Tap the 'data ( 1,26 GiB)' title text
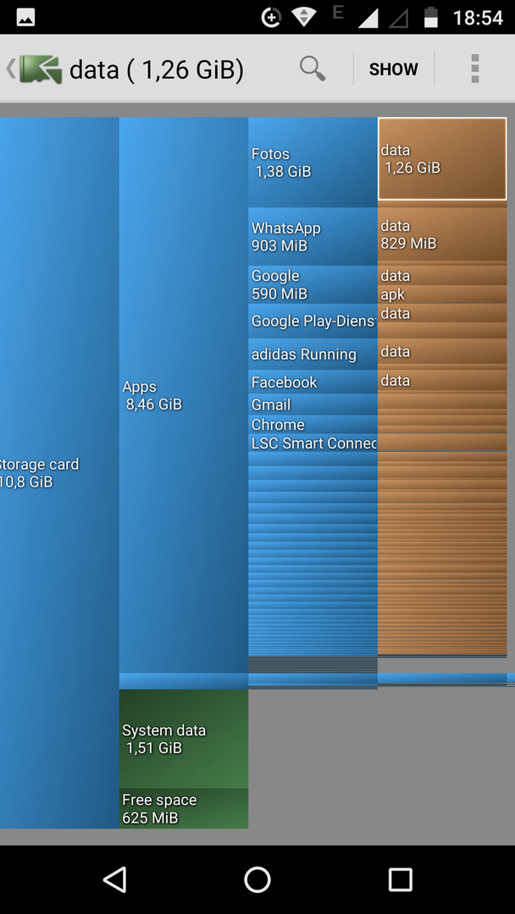 point(157,70)
